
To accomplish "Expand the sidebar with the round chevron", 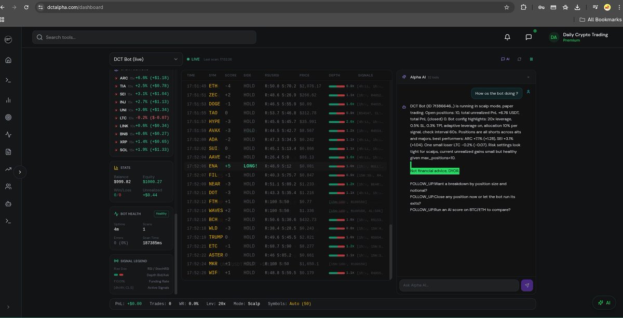I will [20, 172].
